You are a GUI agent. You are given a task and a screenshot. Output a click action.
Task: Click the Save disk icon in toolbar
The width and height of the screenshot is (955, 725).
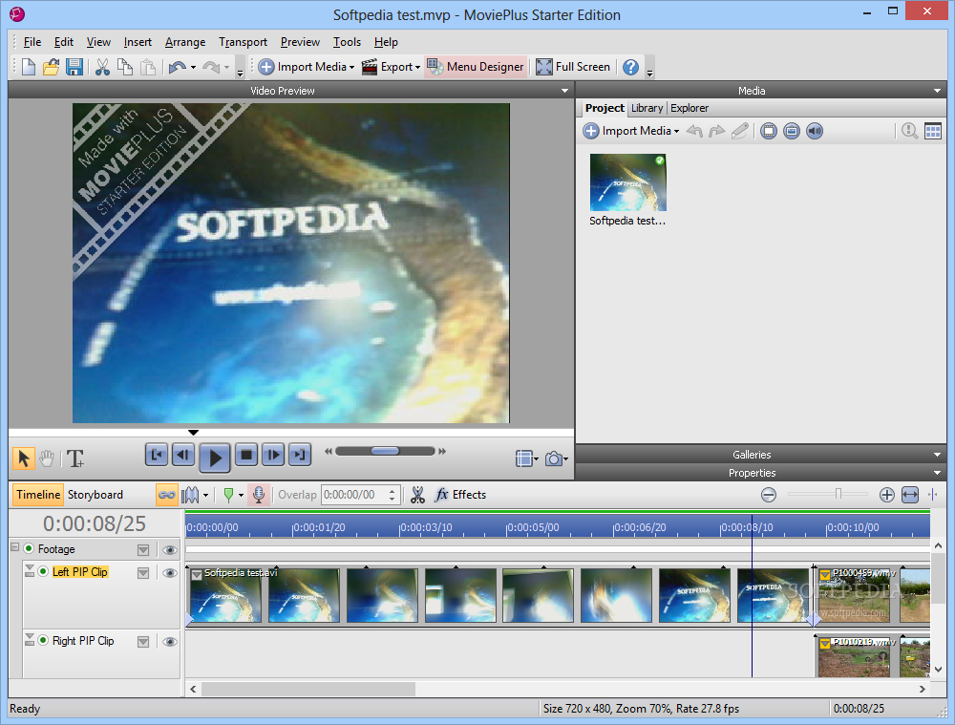(74, 67)
